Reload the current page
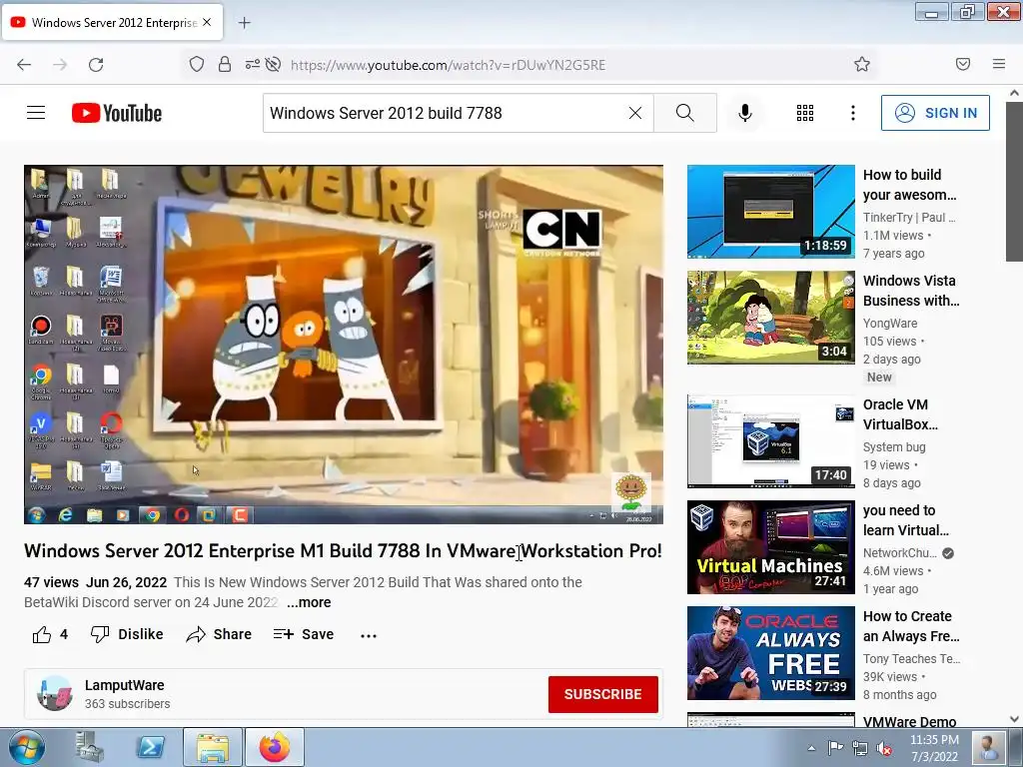Image resolution: width=1023 pixels, height=767 pixels. (96, 65)
